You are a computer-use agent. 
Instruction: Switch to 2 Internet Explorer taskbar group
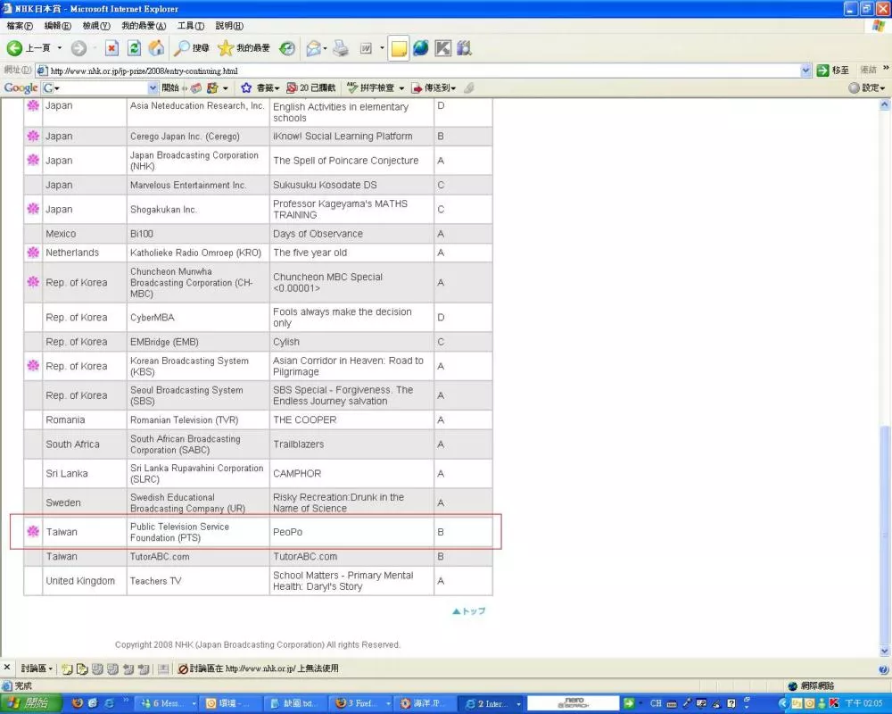click(492, 704)
